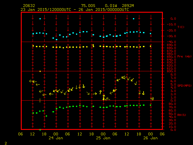Click the 6.0 wind speed tick label
Screen dimensions: 193x145
173,81
